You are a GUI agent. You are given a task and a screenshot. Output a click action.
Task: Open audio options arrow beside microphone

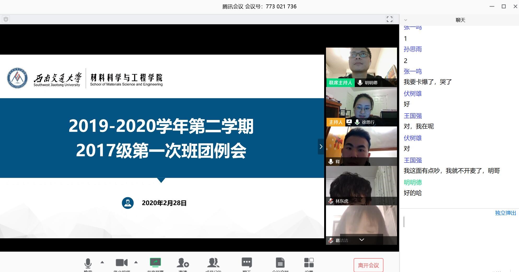coord(102,262)
